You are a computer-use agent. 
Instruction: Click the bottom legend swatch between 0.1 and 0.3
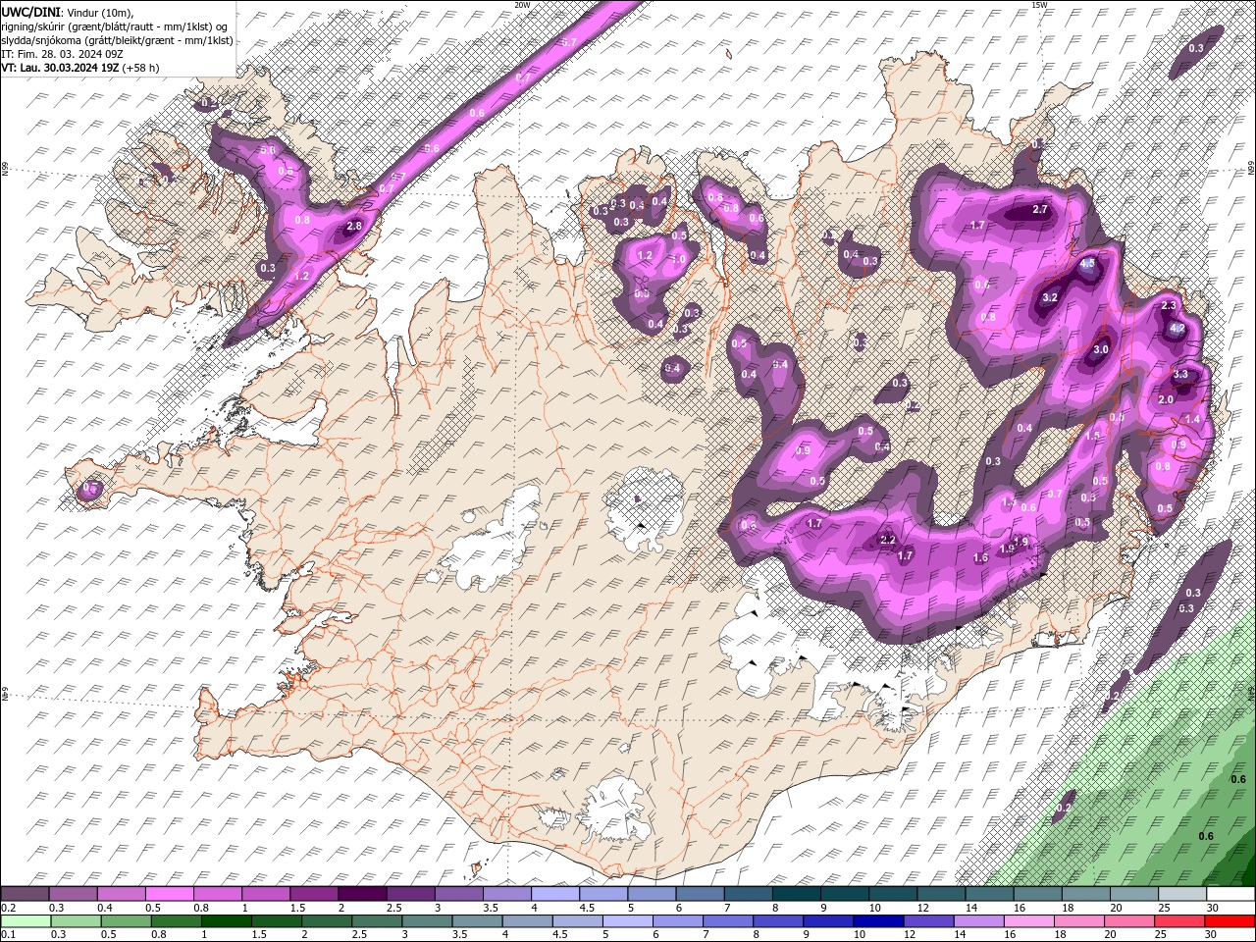pos(25,921)
